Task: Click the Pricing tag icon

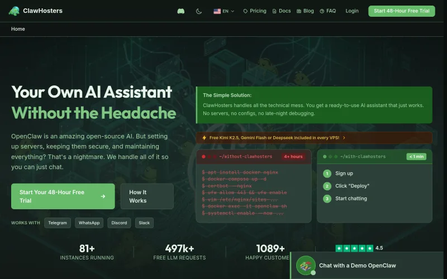Action: click(245, 11)
